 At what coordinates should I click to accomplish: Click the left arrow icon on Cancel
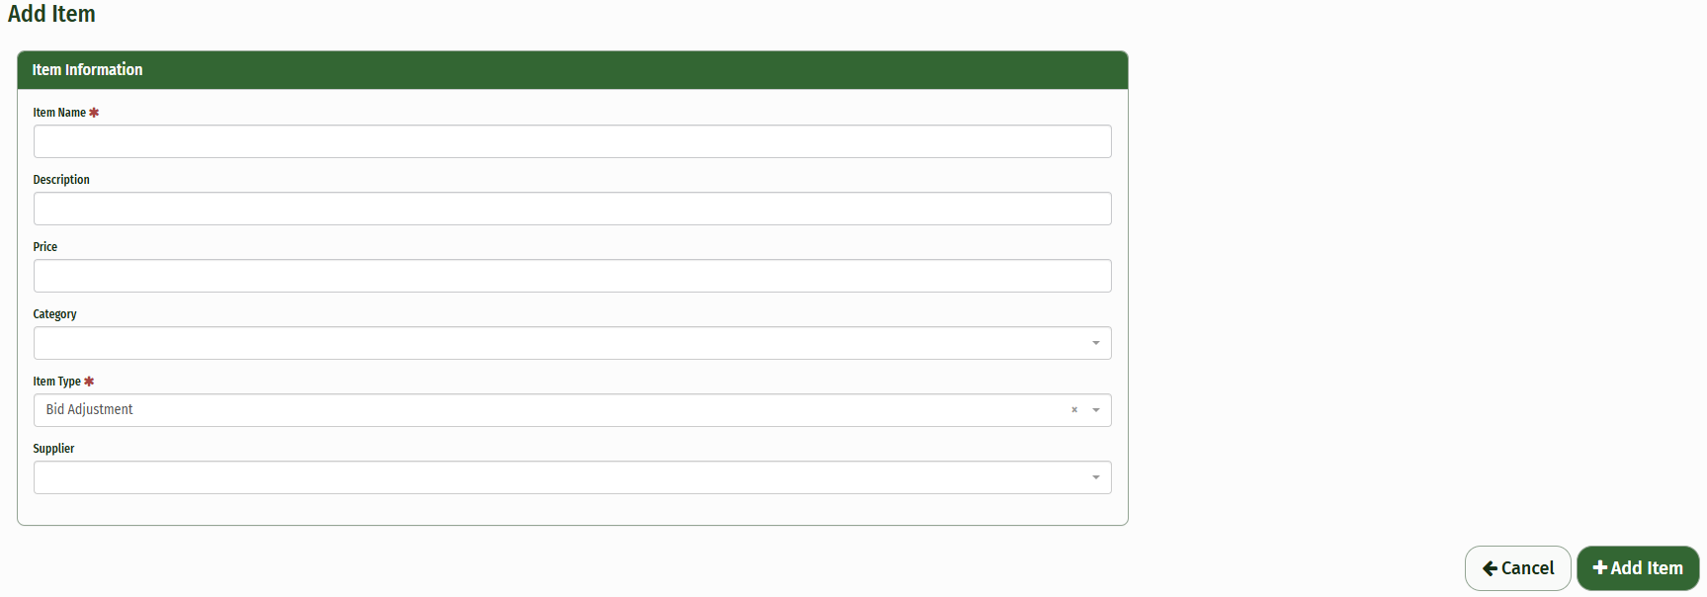click(x=1490, y=568)
